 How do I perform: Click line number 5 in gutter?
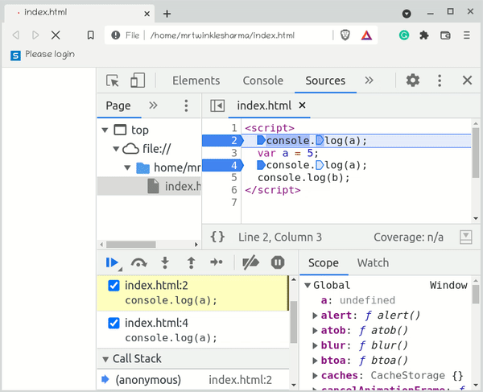[x=234, y=178]
